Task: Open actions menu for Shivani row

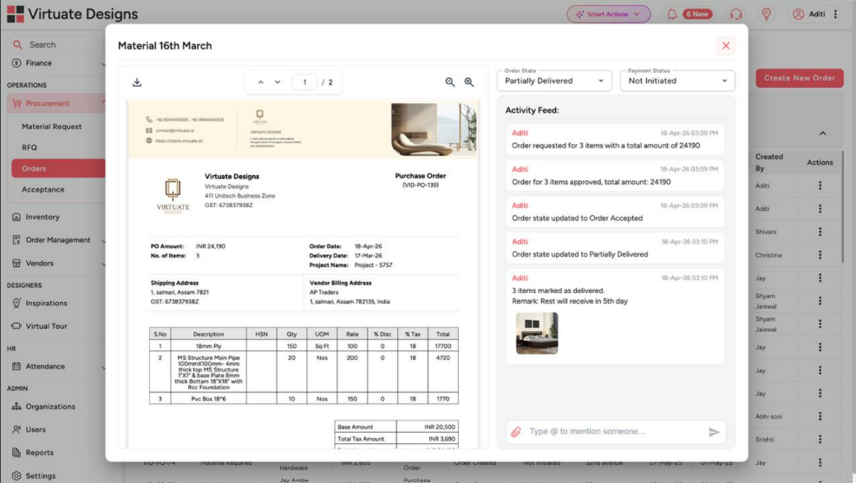Action: [x=820, y=232]
